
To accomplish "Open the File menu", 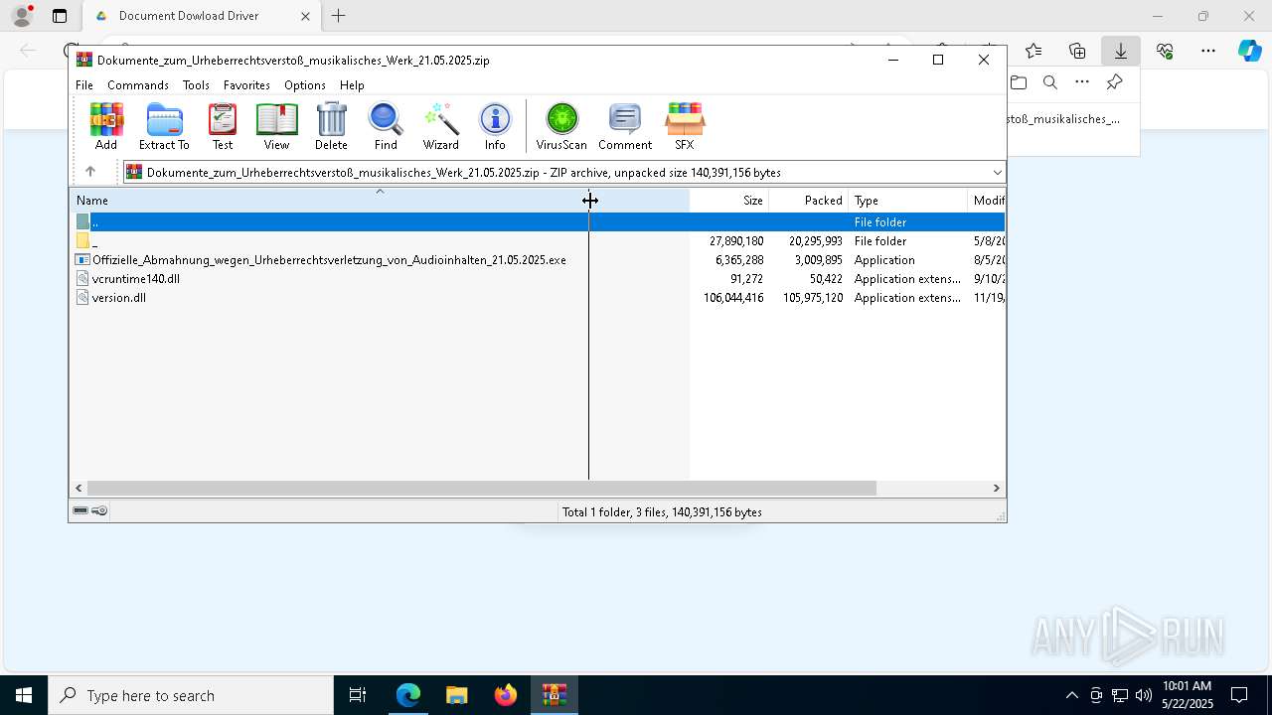I will [x=84, y=85].
